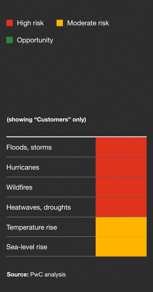Click the Hurricanes row label
Viewport: 153px width, 292px height.
23,167
